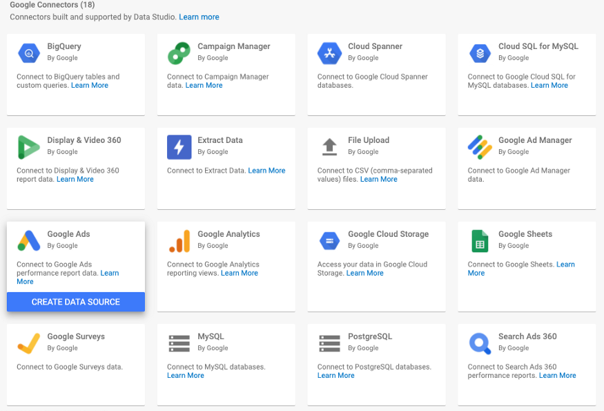Click the BigQuery connector icon
Image resolution: width=604 pixels, height=411 pixels.
29,52
